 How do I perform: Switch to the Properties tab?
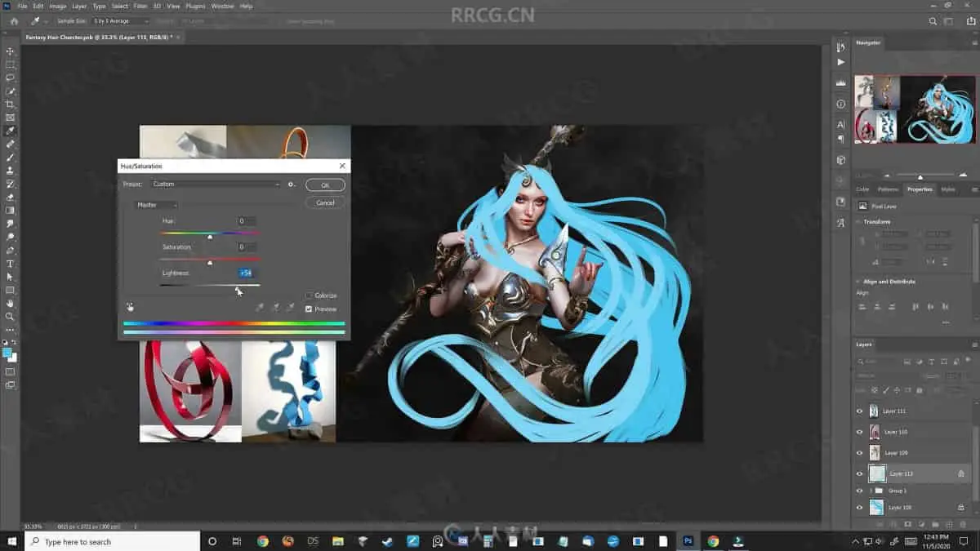(920, 189)
